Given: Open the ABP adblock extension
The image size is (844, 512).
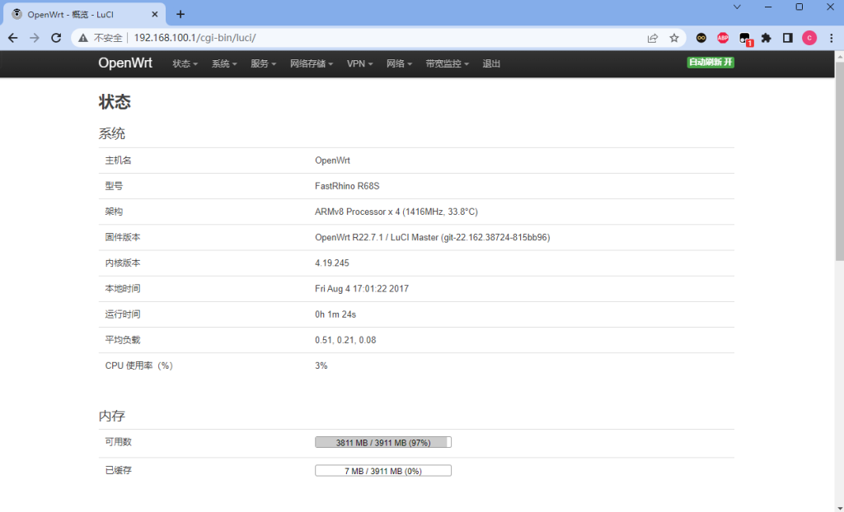Looking at the screenshot, I should coord(723,38).
